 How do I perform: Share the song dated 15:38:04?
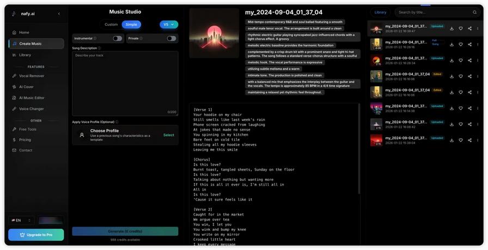[x=469, y=140]
